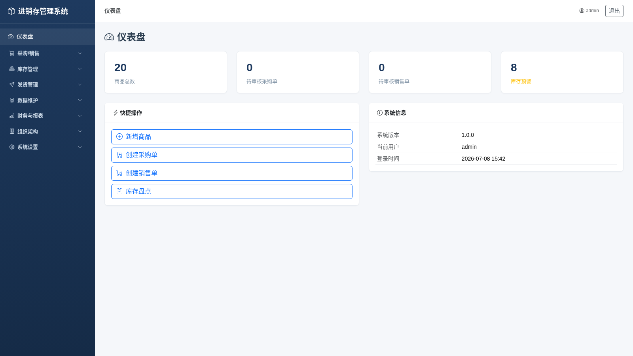Expand the 组织架构 menu chevron
The width and height of the screenshot is (633, 356).
80,131
